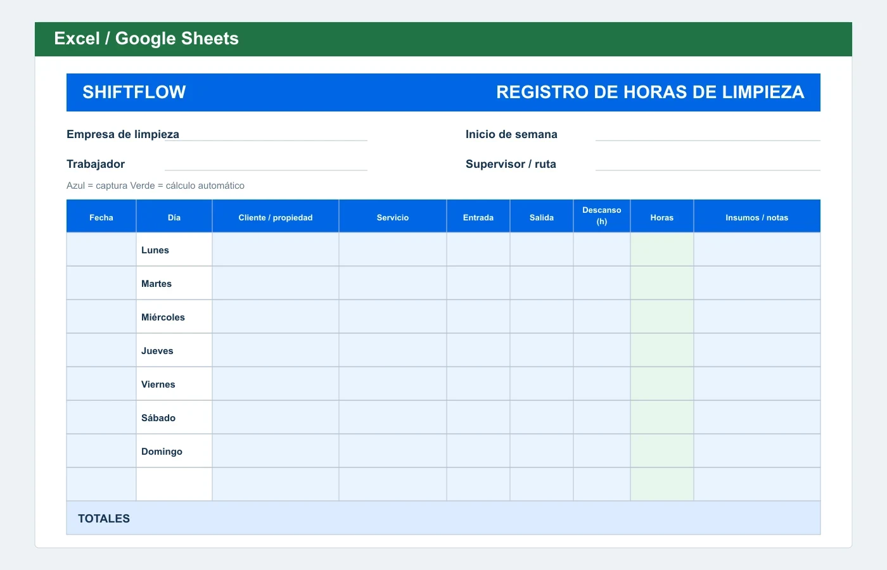Select the Entrada column header
The image size is (887, 570).
[x=478, y=217]
